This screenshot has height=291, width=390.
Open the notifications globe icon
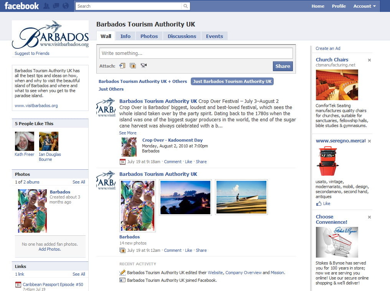pyautogui.click(x=66, y=6)
